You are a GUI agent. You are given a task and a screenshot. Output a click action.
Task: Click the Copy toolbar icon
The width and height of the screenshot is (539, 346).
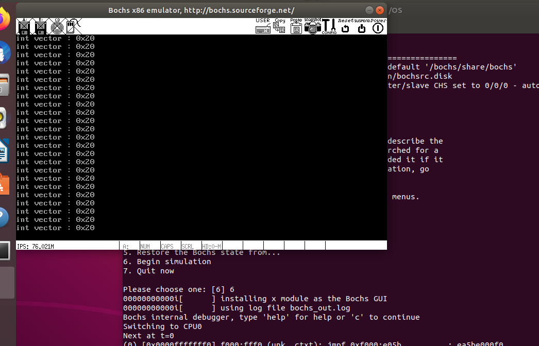279,26
